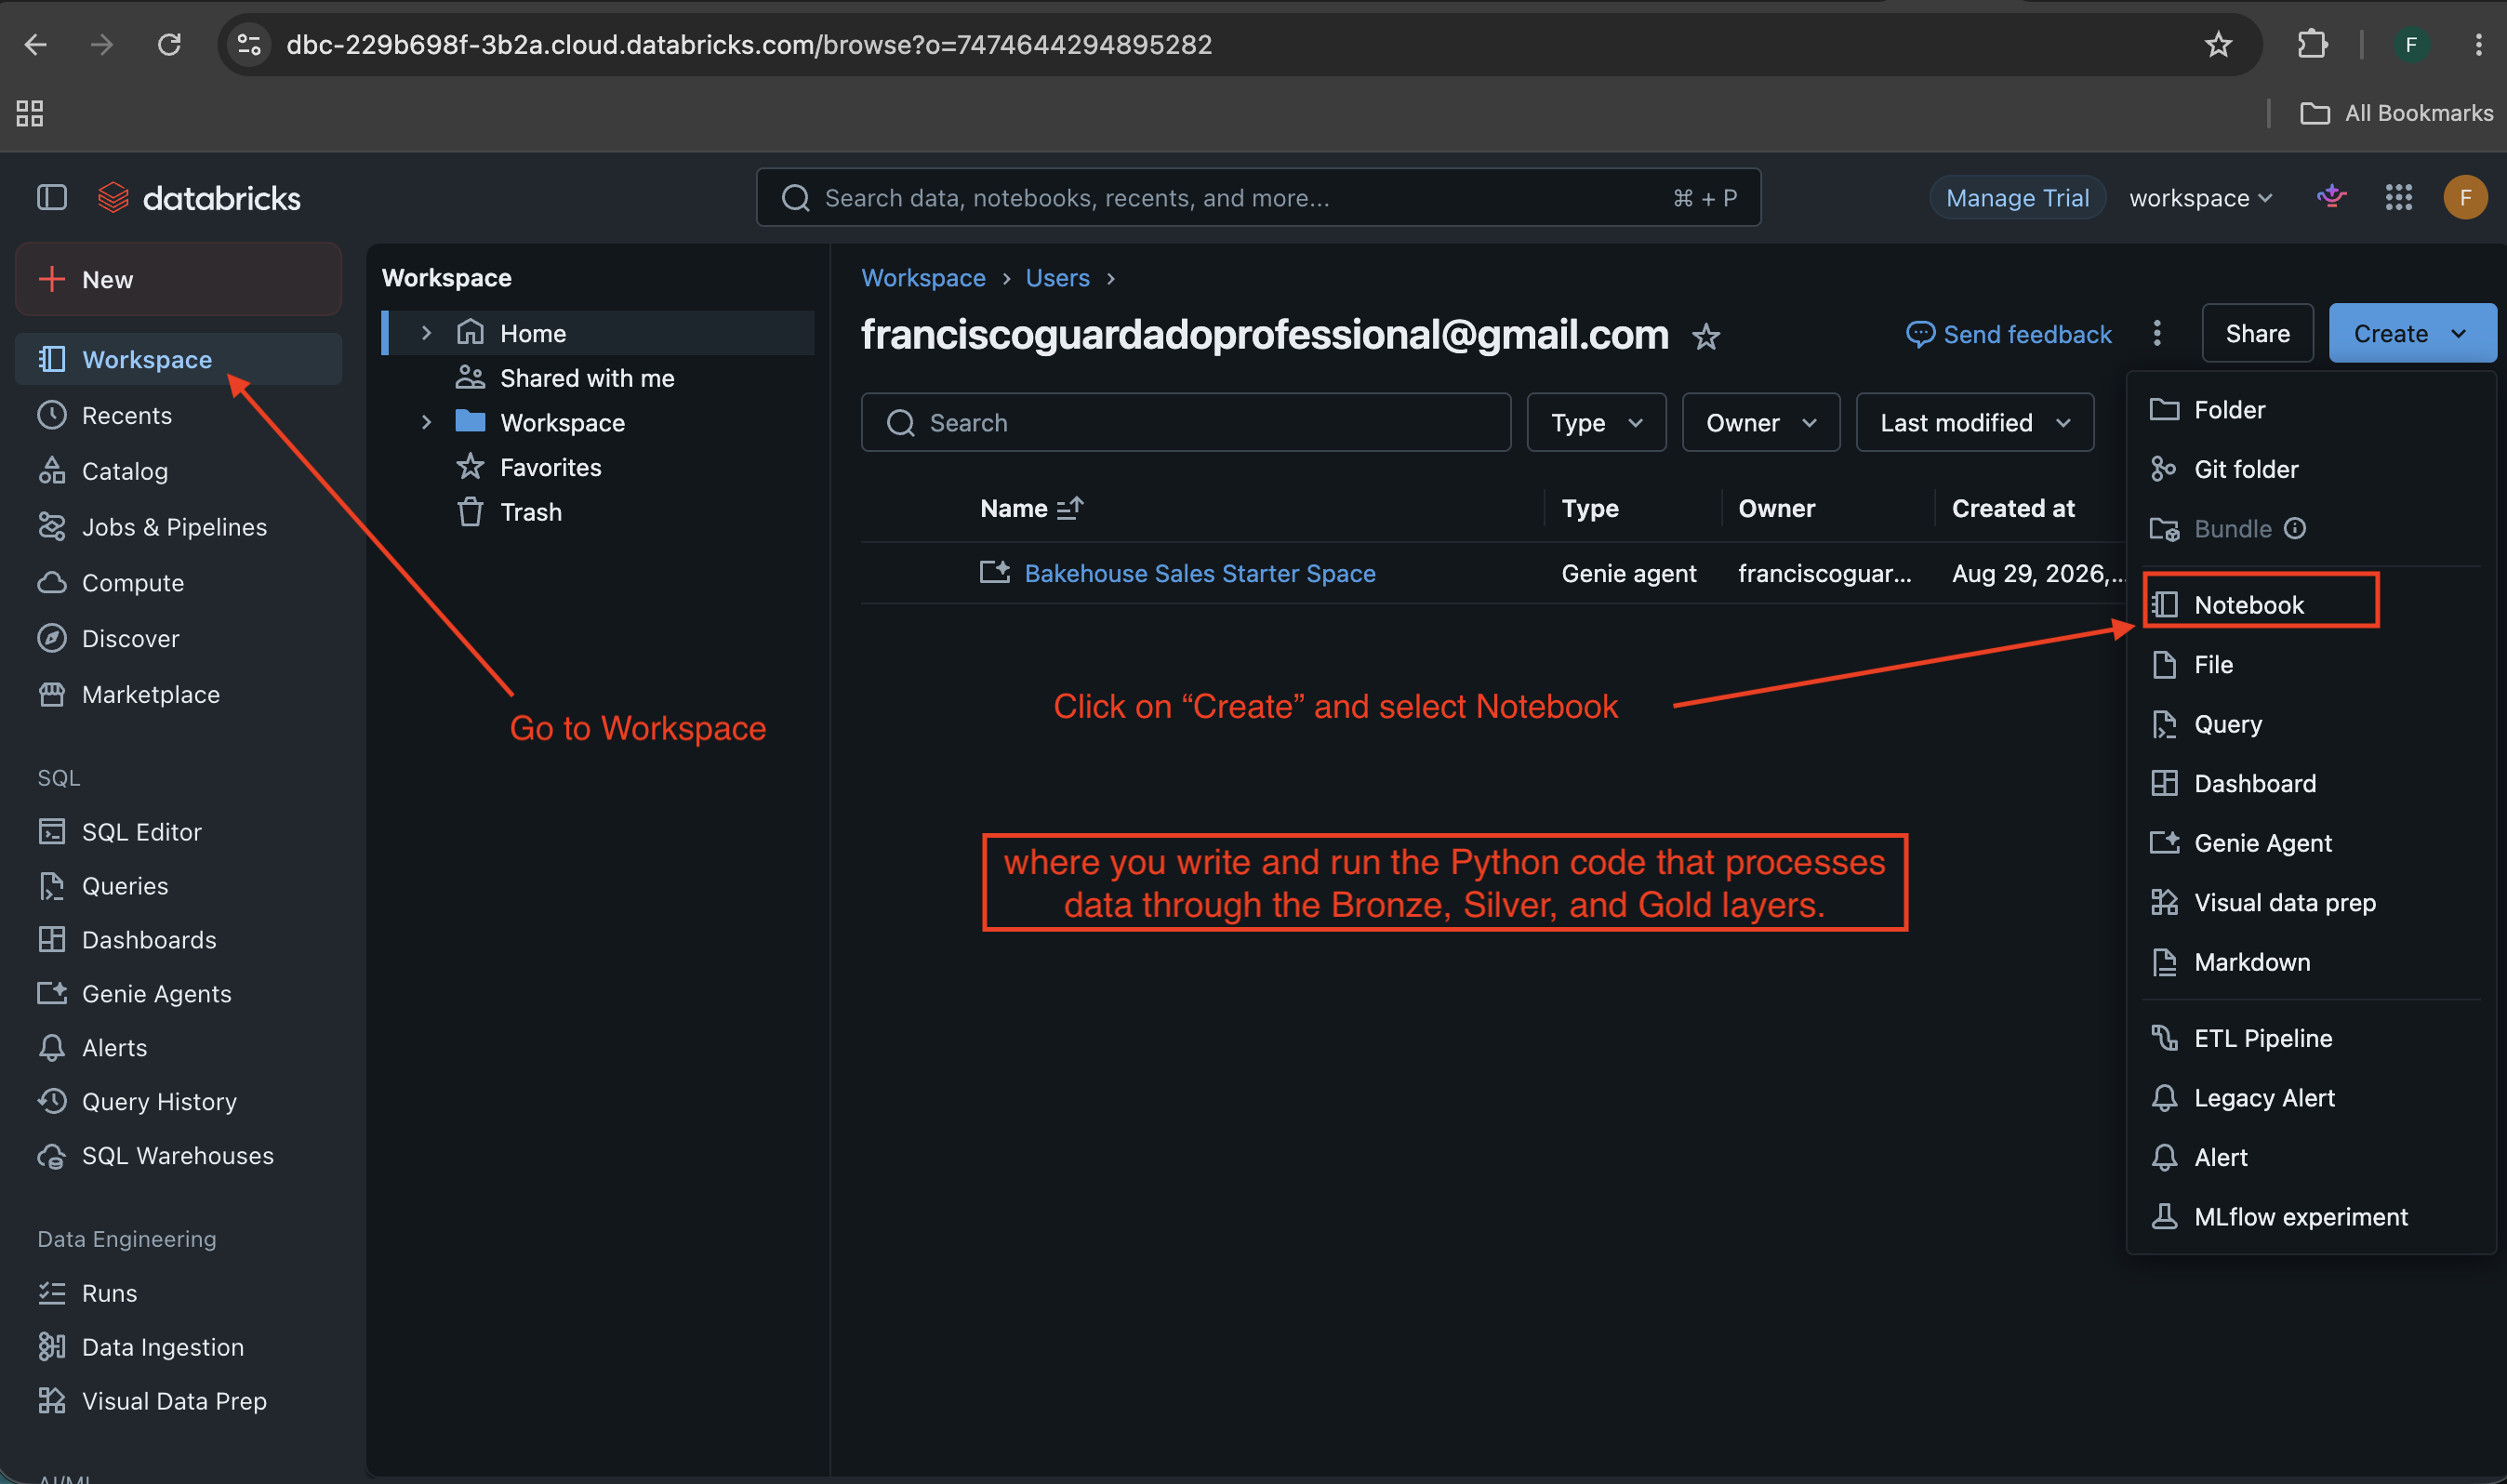Viewport: 2507px width, 1484px height.
Task: Open Trash in the workspace tree
Action: click(x=598, y=512)
